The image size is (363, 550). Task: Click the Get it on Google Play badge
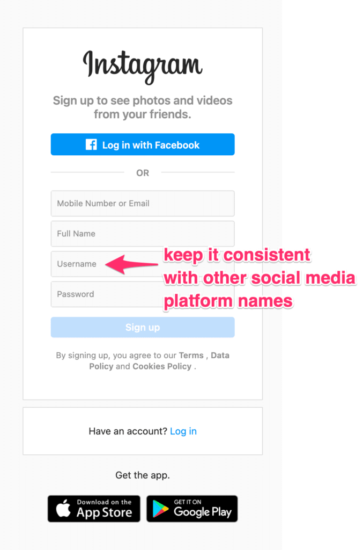coord(192,509)
